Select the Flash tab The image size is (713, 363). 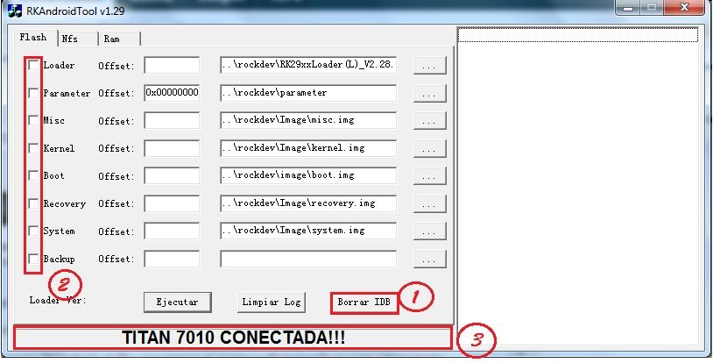point(33,38)
